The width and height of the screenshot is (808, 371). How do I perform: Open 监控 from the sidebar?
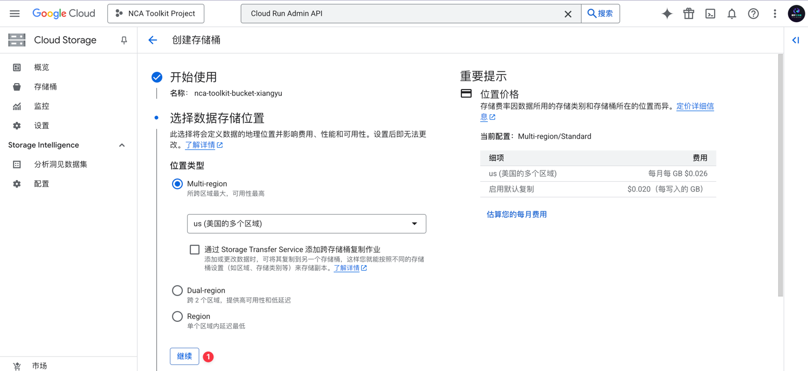pyautogui.click(x=42, y=106)
